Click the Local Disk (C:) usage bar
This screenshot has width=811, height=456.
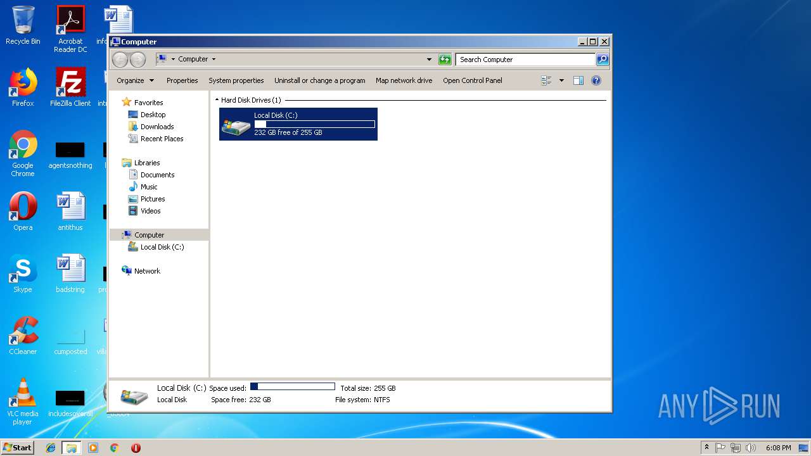(x=314, y=124)
